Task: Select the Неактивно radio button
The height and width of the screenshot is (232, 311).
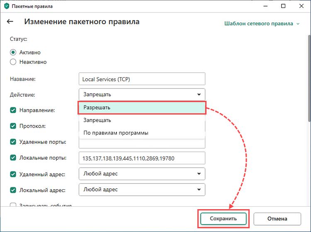Action: [x=13, y=62]
